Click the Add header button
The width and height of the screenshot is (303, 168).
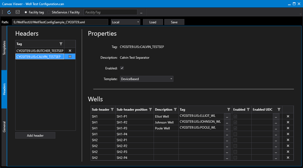click(x=35, y=136)
